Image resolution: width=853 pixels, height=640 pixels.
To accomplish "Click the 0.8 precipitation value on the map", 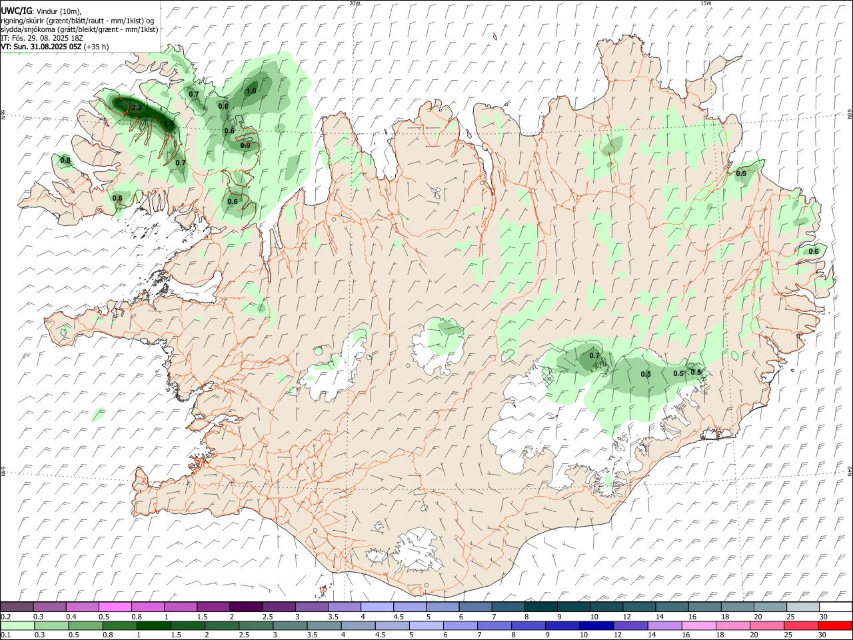I will (x=65, y=160).
